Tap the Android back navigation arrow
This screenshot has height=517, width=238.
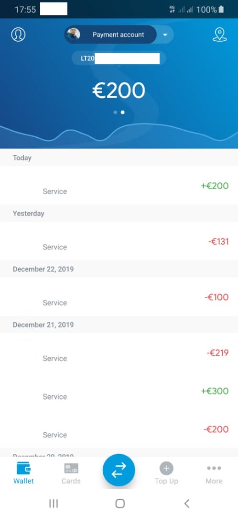[x=187, y=504]
